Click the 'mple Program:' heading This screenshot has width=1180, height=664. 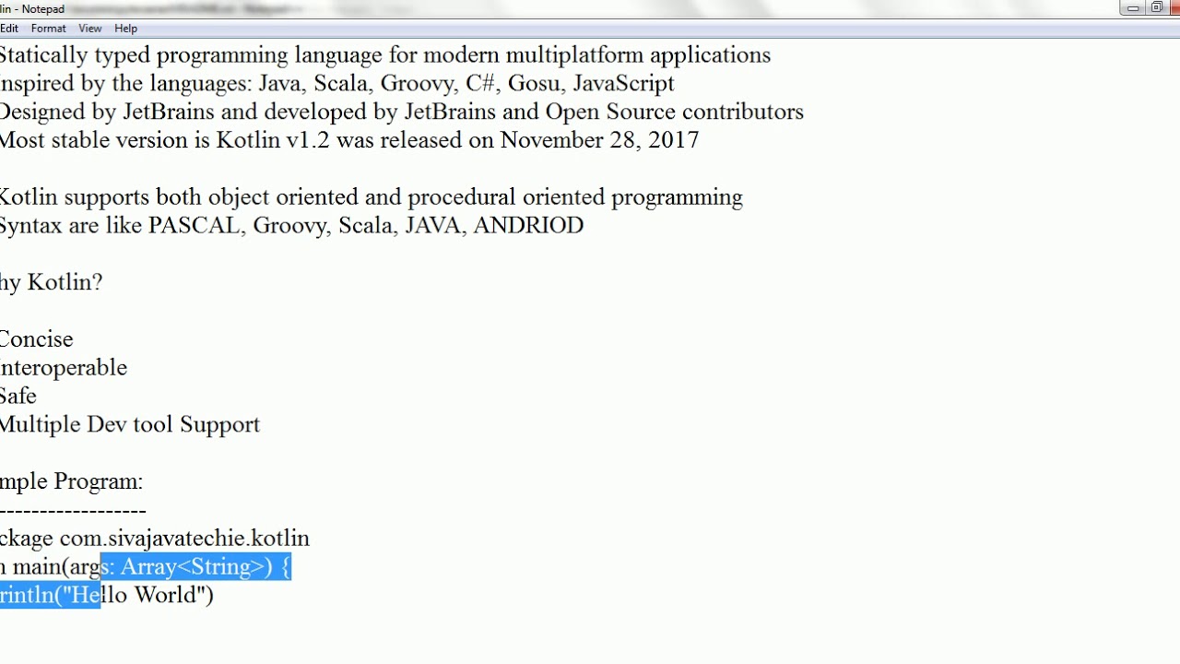(x=71, y=482)
